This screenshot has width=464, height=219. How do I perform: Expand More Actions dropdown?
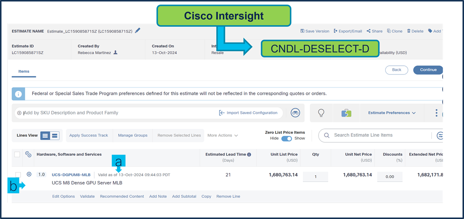[222, 135]
